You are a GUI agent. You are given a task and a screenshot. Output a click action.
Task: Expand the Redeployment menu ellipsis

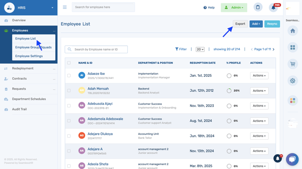(54, 69)
